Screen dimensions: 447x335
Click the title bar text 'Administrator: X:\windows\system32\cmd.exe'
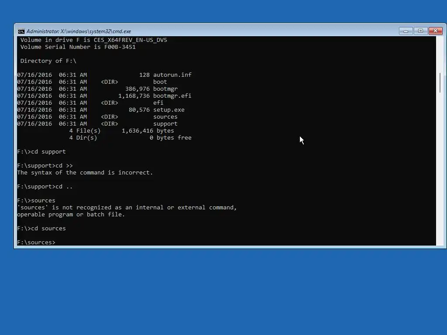click(x=79, y=31)
